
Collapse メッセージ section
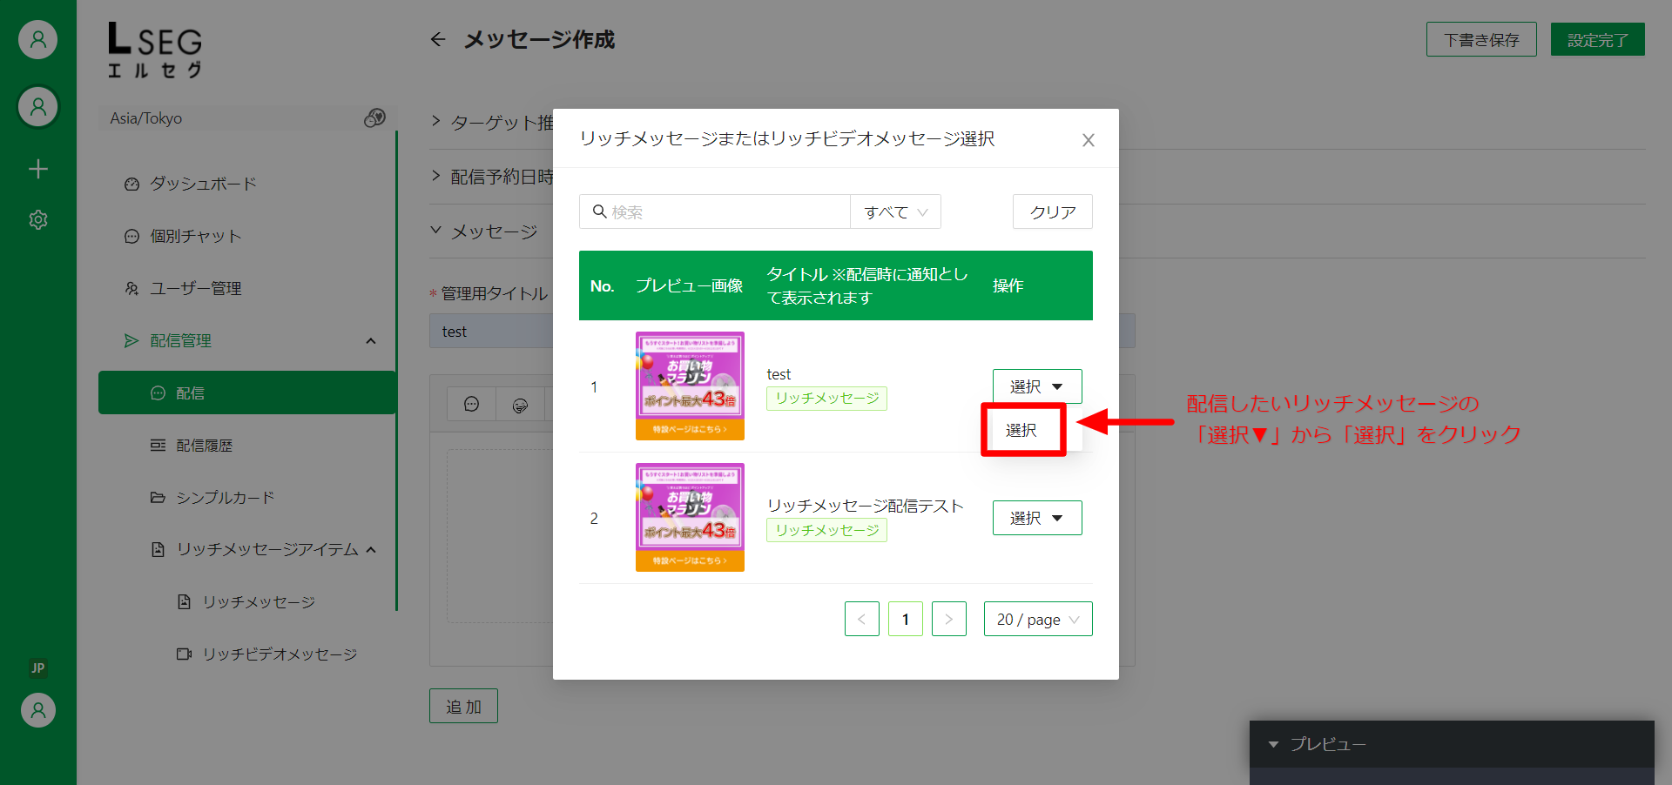click(436, 231)
